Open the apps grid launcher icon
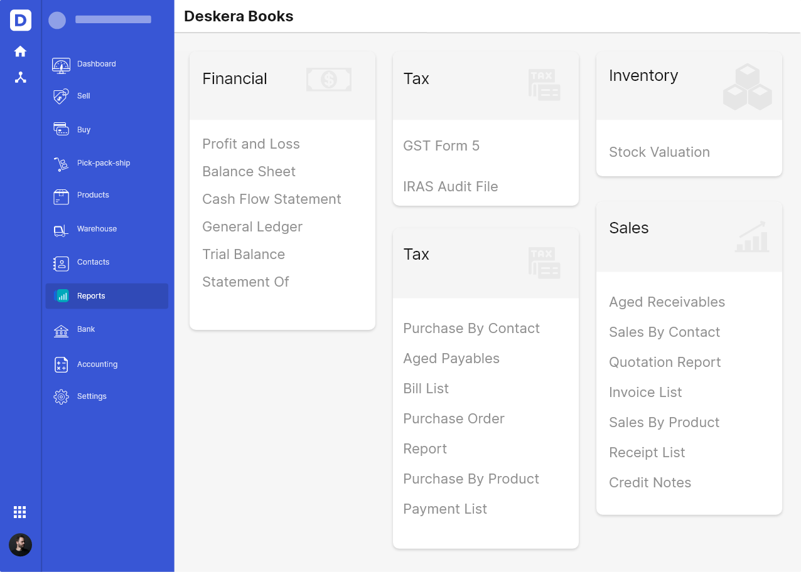 tap(20, 512)
